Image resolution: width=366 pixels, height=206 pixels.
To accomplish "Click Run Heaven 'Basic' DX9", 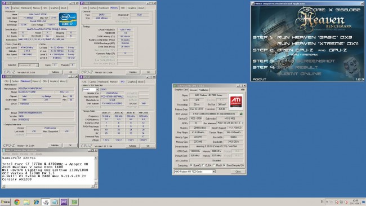I will [315, 37].
